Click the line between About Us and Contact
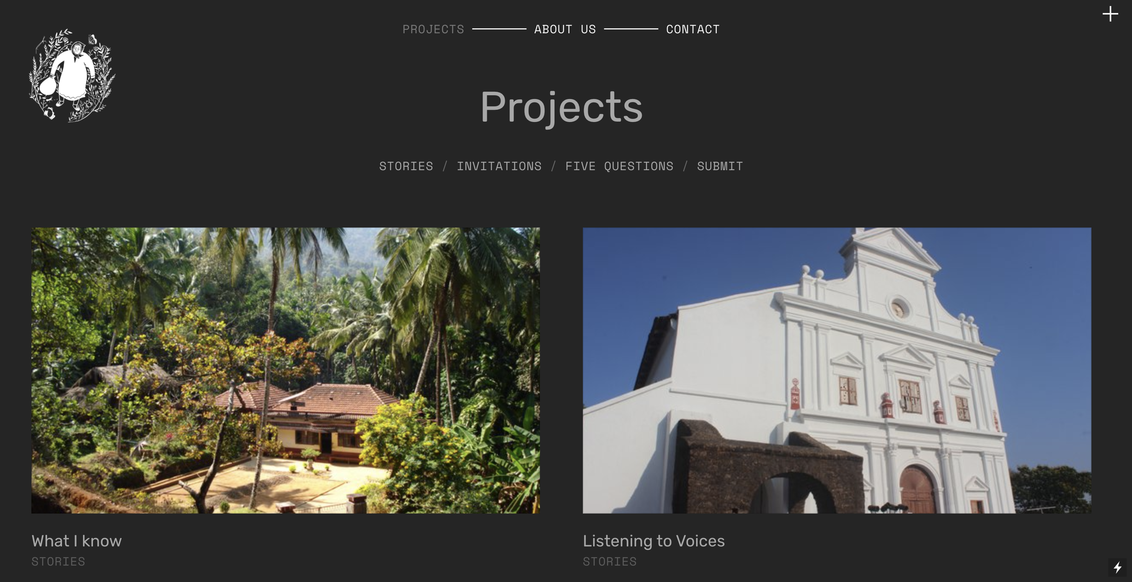Image resolution: width=1132 pixels, height=582 pixels. pyautogui.click(x=631, y=29)
